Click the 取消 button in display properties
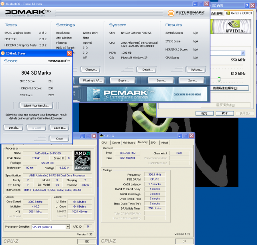Viewport: 257px width, 245px height. (224, 113)
